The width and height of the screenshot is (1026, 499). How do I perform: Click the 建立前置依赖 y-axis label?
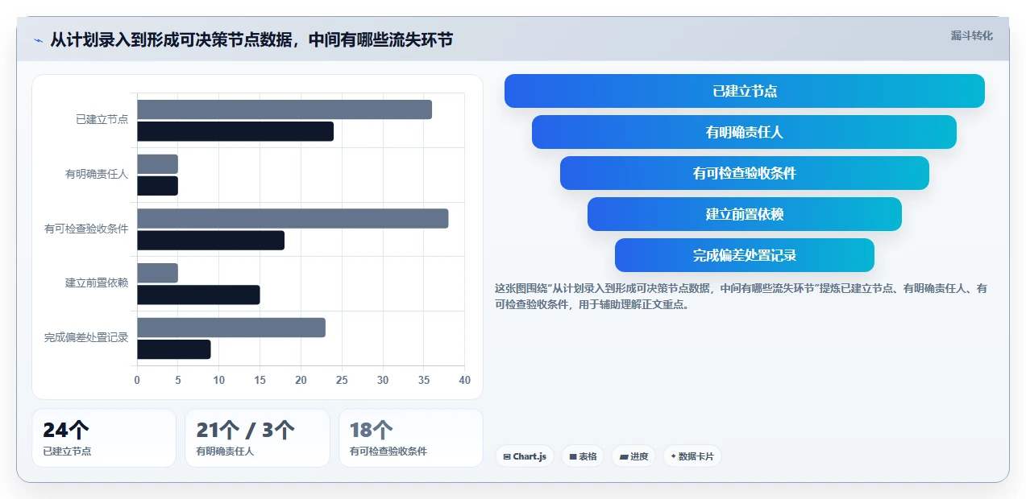97,283
